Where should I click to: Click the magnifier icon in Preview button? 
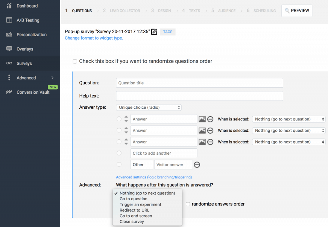click(x=287, y=11)
